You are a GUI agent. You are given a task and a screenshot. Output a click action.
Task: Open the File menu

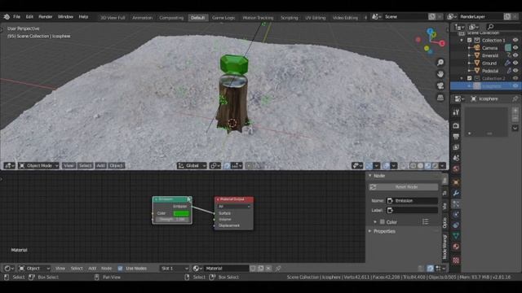16,16
